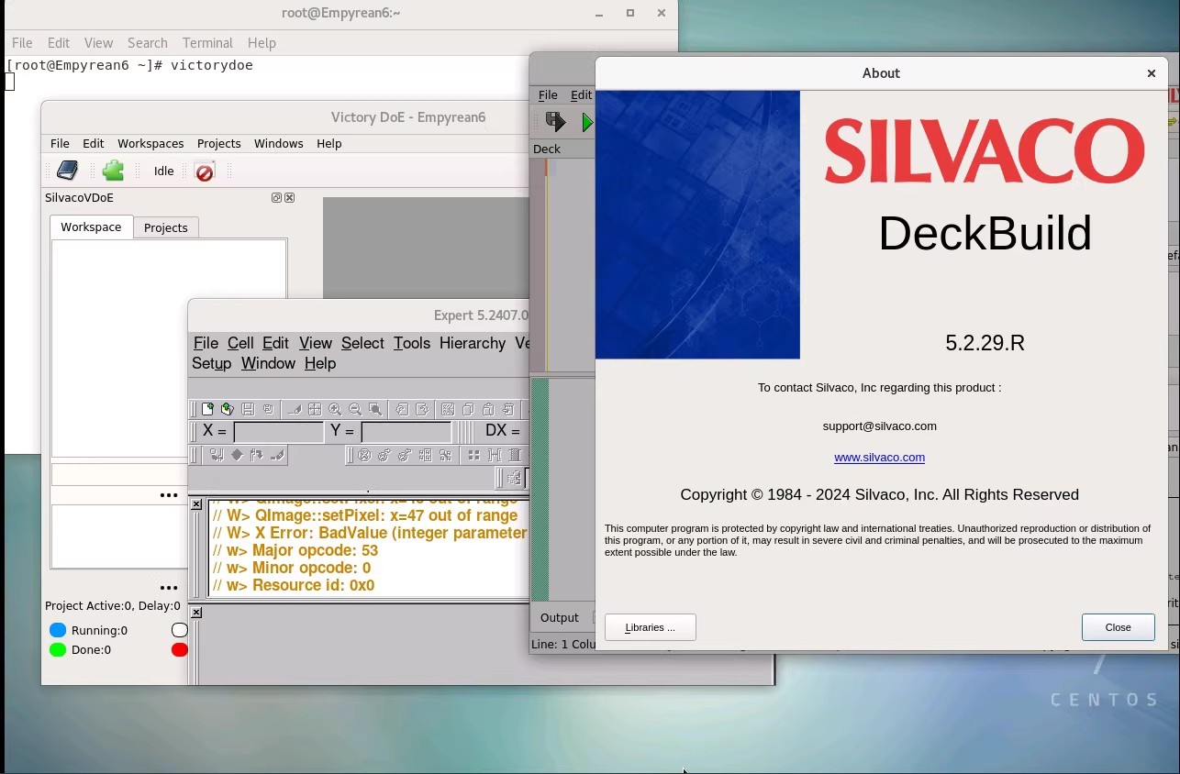
Task: Click the Save floppy icon in Expert
Action: tap(248, 409)
